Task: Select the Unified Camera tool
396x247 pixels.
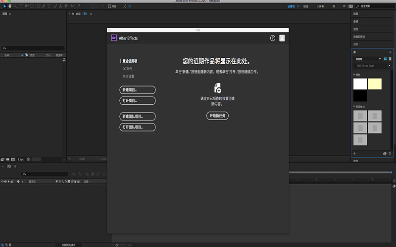Action: pos(27,6)
